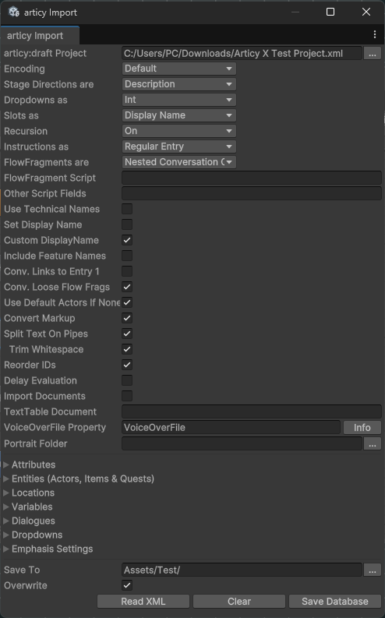Uncheck Convert Markup option
This screenshot has width=385, height=618.
[x=127, y=318]
